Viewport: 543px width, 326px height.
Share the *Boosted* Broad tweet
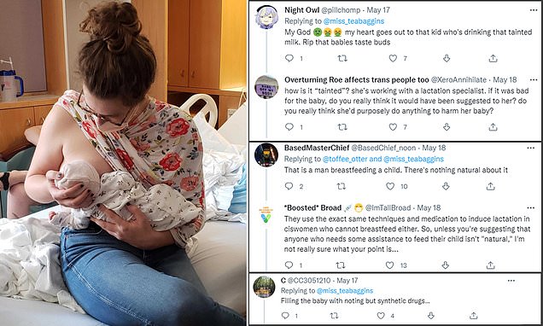[490, 265]
